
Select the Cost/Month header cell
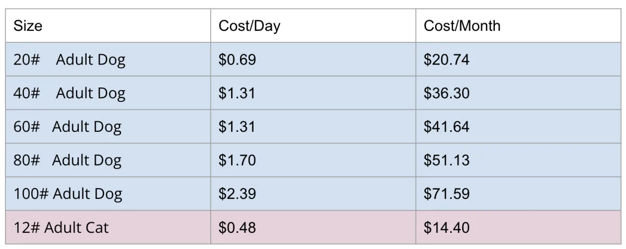518,26
